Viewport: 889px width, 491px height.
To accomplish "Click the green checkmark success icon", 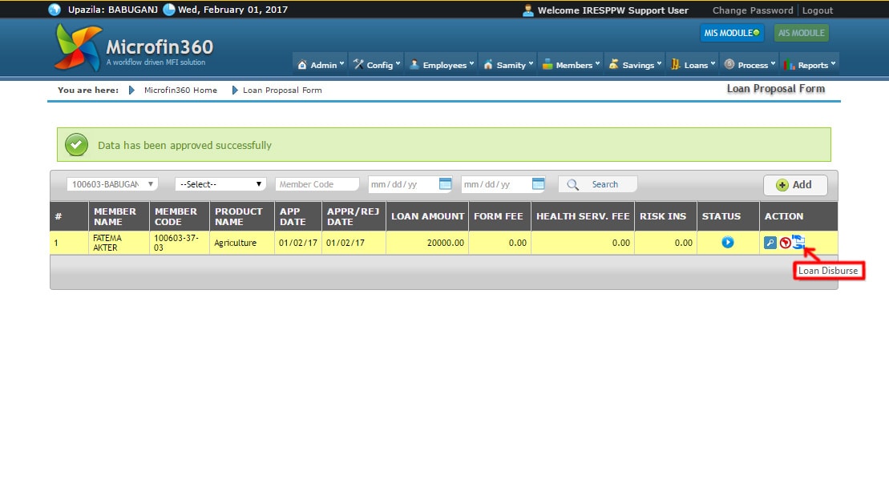I will tap(76, 145).
